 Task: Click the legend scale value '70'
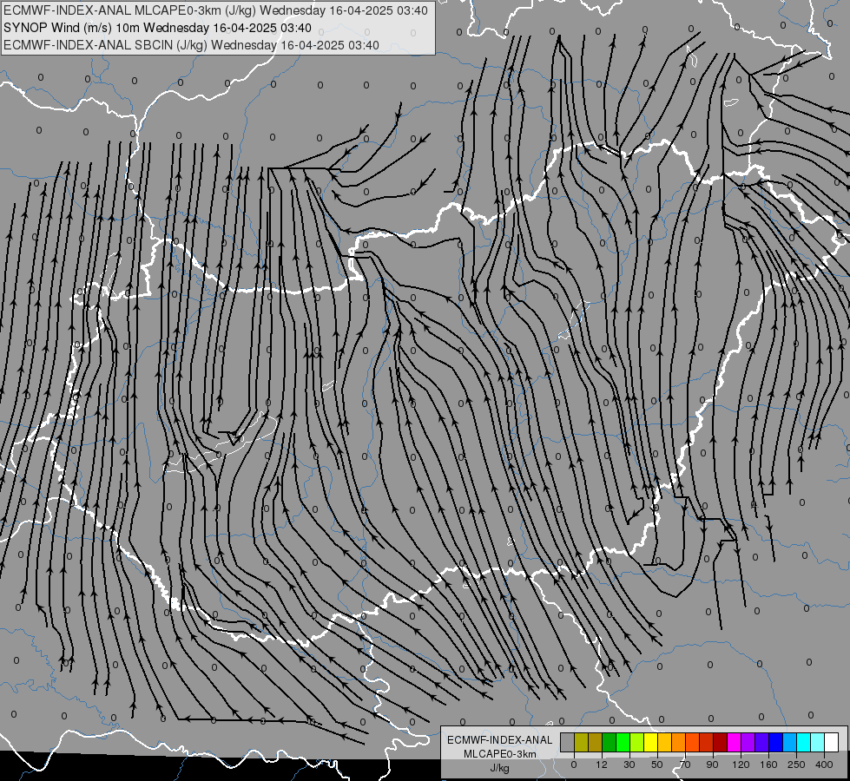pos(685,765)
